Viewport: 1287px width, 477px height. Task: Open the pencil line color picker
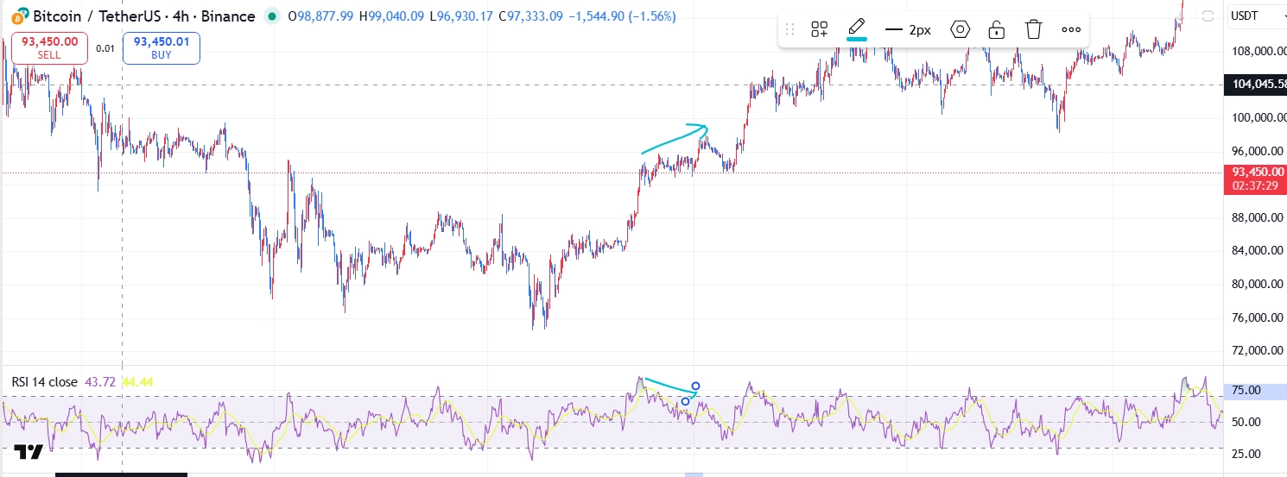(857, 29)
